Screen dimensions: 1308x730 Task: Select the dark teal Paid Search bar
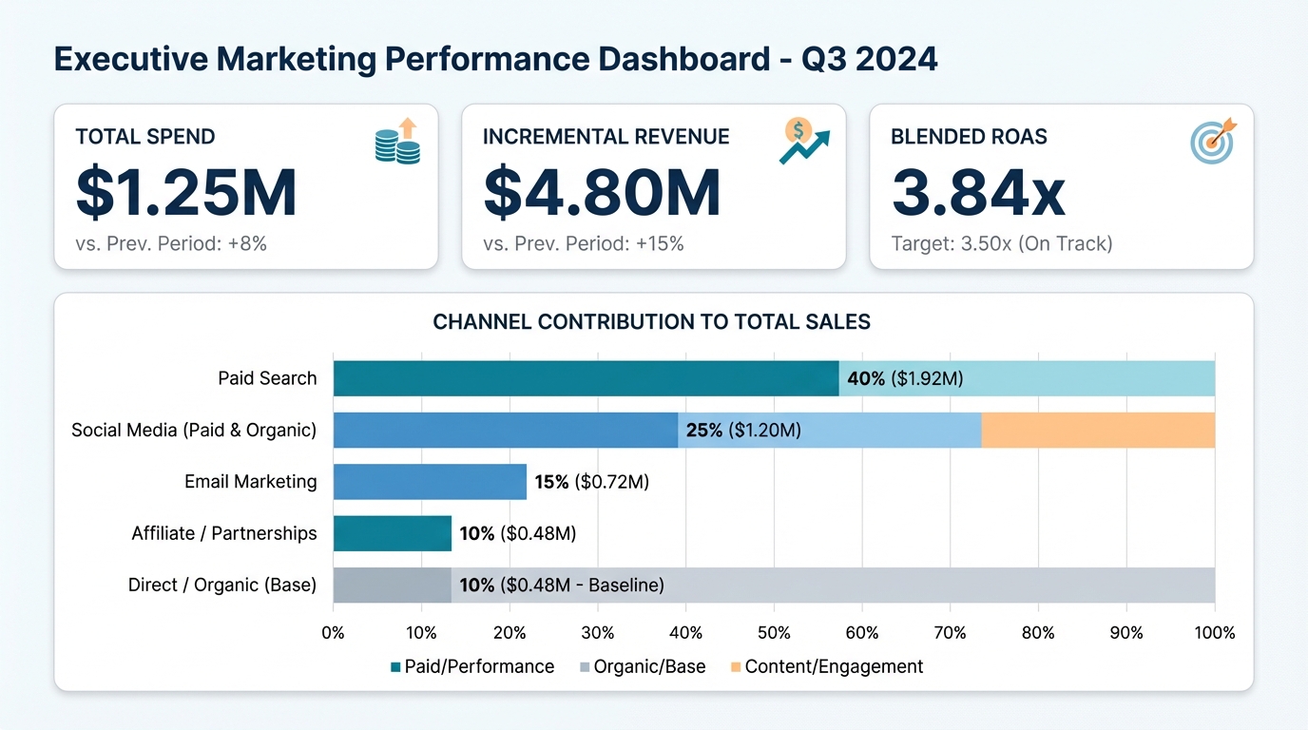coord(586,378)
